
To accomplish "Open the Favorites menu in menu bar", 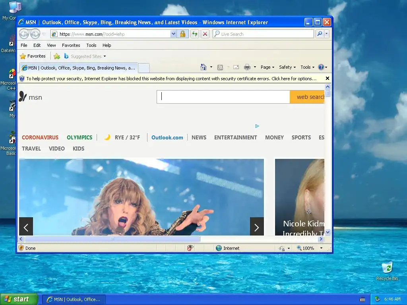I will pos(71,45).
